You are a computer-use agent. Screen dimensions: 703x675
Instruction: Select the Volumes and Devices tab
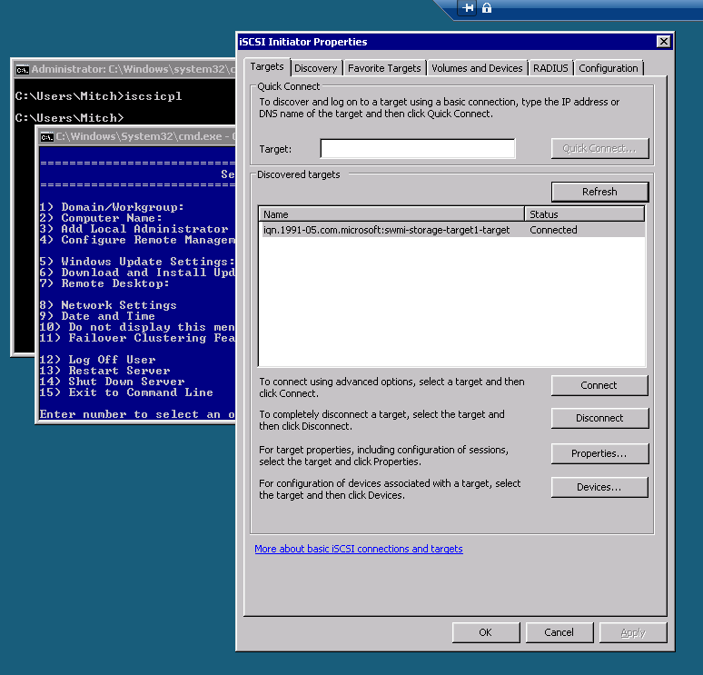coord(477,68)
